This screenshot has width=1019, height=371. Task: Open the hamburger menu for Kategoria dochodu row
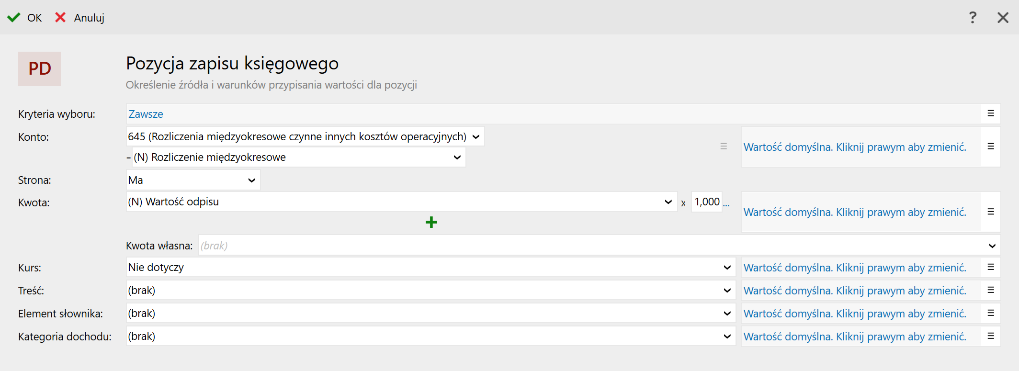coord(991,336)
